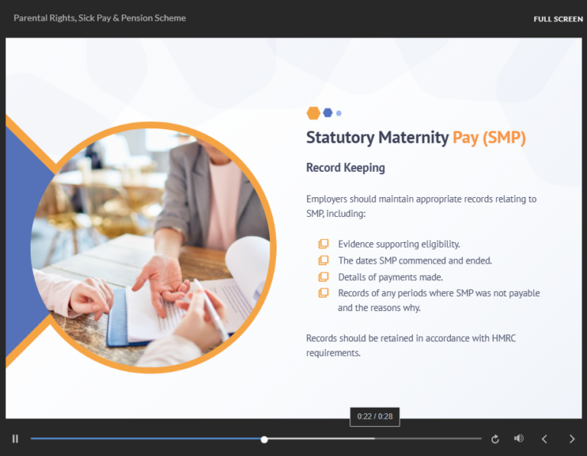Click bullet icon beside 'The dates SMP commenced'
The height and width of the screenshot is (456, 587).
[x=323, y=260]
